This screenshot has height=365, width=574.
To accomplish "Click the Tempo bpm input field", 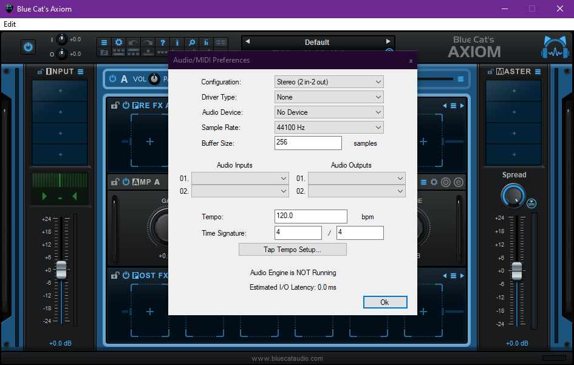I will [x=311, y=216].
